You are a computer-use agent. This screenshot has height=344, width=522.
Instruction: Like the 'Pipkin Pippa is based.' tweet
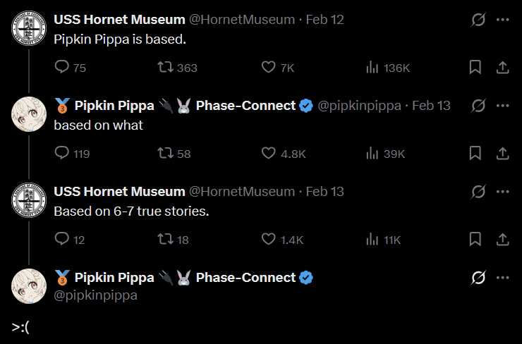[x=268, y=68]
